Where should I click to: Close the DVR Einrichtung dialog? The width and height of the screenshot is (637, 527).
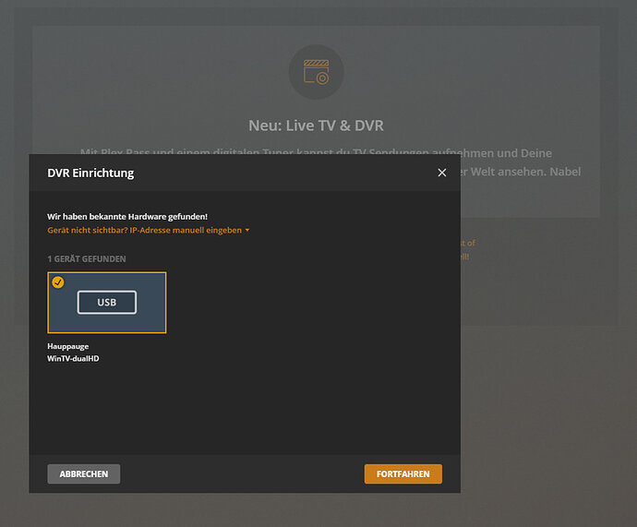(442, 173)
